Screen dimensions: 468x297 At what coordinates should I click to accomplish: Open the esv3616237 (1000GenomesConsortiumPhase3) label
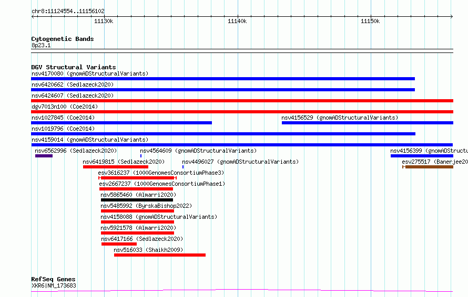(x=161, y=173)
